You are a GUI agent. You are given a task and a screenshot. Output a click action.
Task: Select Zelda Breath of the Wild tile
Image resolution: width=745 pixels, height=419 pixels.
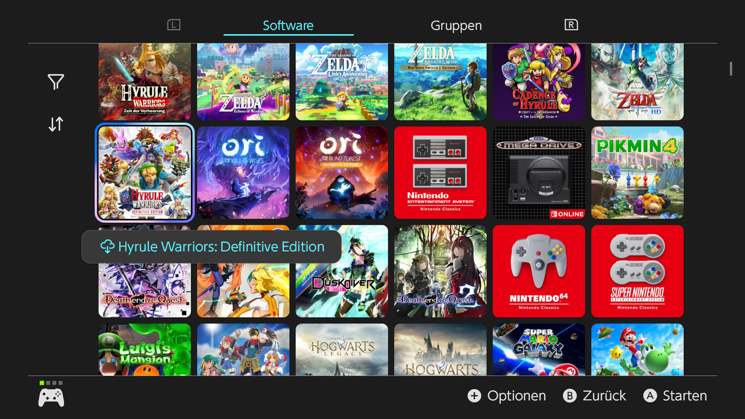441,81
